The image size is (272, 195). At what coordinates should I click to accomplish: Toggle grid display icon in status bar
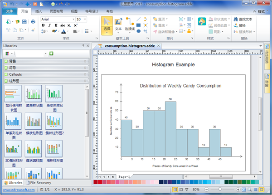[x=256, y=190]
